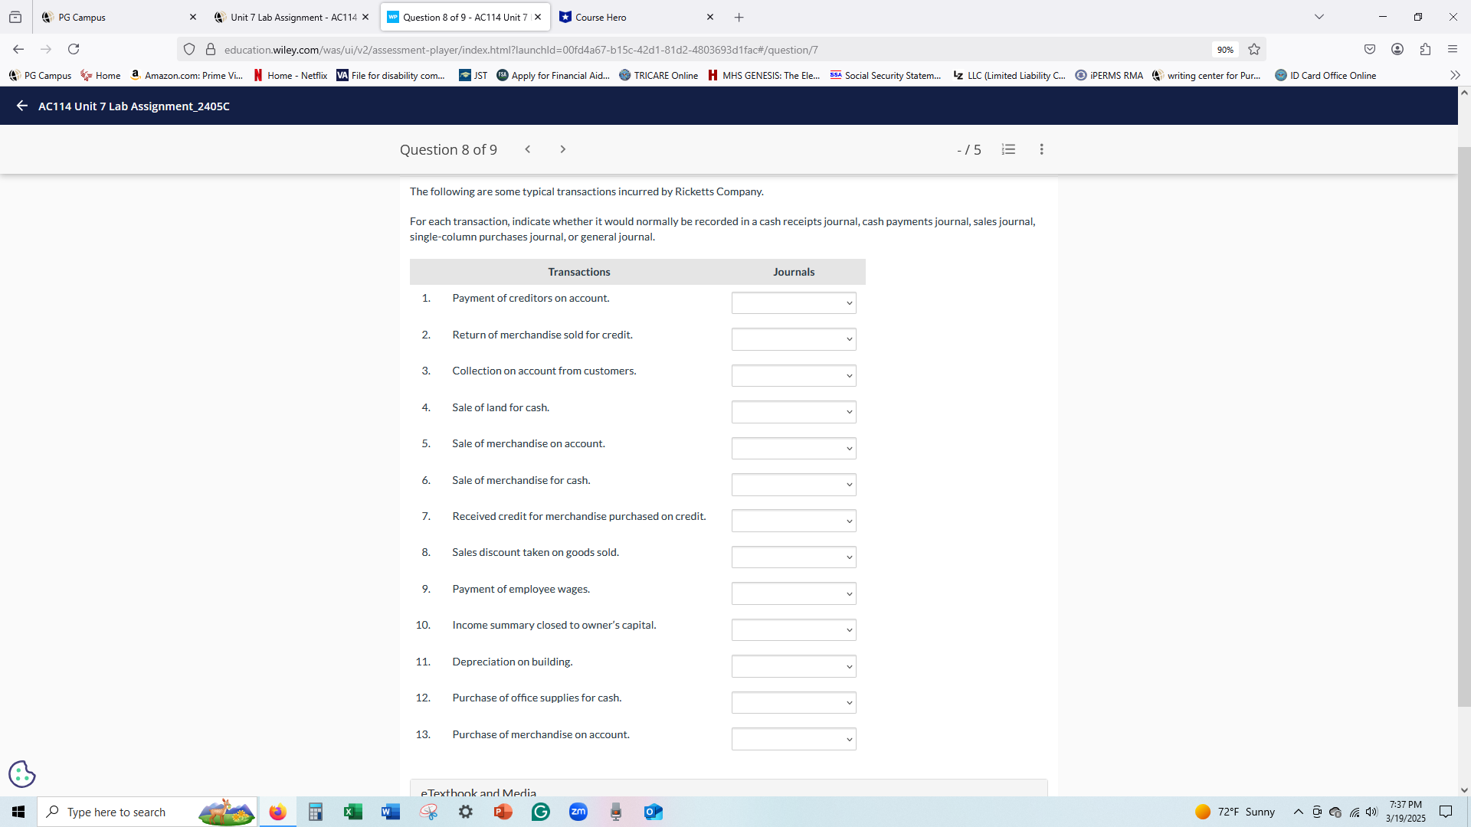Open the three-dot options menu
The image size is (1471, 827).
1041,149
